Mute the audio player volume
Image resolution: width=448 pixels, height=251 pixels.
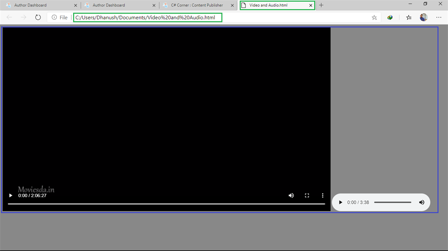click(x=422, y=202)
